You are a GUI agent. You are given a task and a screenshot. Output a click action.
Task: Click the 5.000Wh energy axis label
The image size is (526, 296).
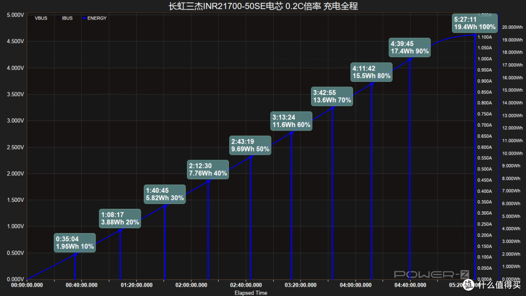(511, 216)
